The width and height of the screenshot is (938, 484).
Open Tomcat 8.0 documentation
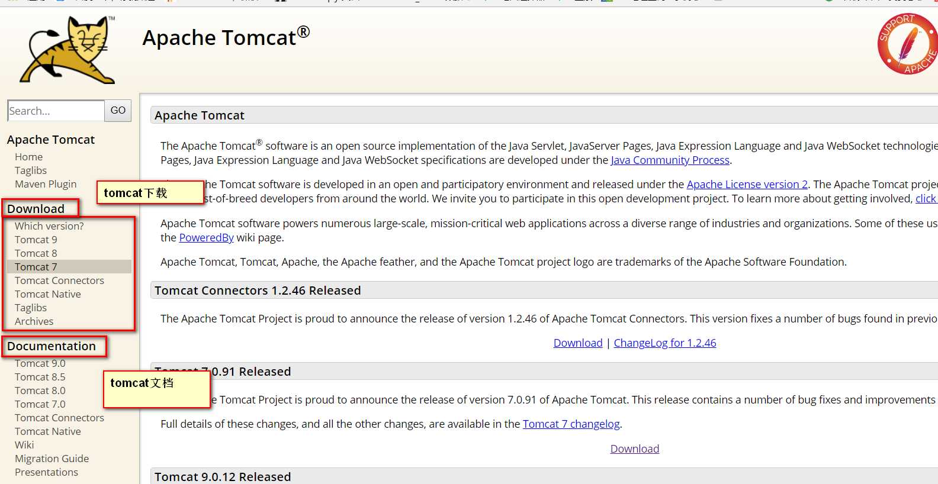[40, 391]
